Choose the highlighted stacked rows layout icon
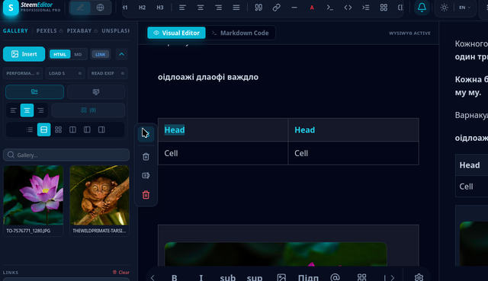This screenshot has width=488, height=281. click(x=44, y=129)
